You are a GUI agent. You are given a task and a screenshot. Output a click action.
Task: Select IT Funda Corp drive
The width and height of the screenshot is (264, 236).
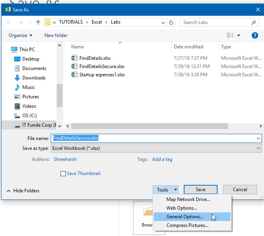coord(29,125)
